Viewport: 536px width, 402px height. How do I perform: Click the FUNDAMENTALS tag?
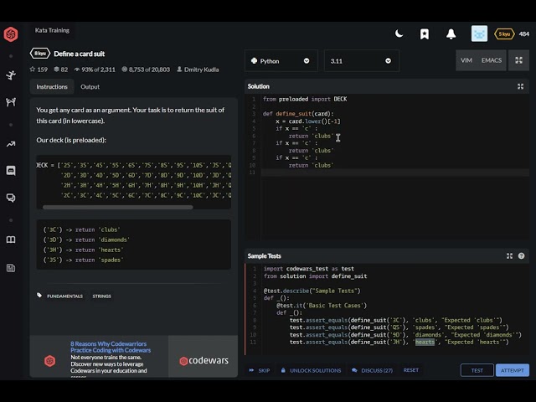click(x=65, y=296)
